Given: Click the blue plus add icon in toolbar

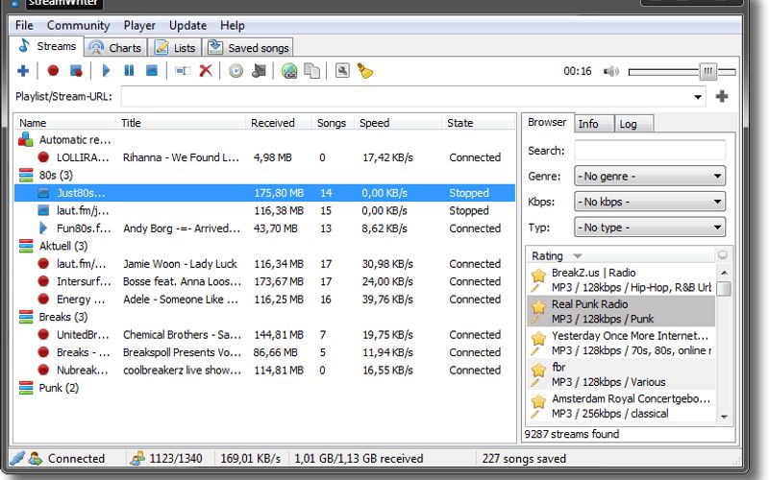Looking at the screenshot, I should pos(24,71).
